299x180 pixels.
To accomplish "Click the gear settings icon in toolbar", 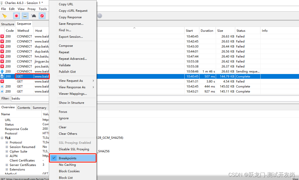I will point(100,16).
